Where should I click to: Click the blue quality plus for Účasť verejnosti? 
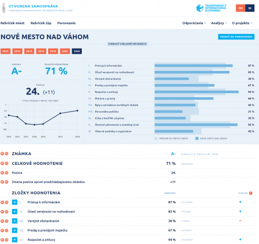240,211
